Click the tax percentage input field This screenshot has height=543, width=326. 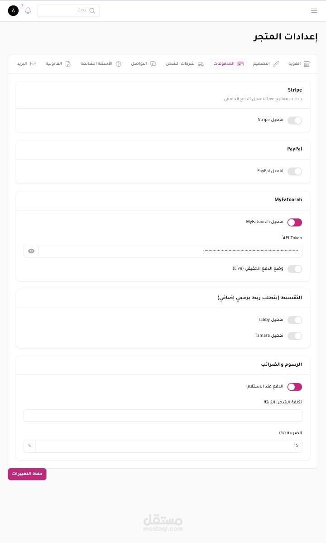click(168, 446)
